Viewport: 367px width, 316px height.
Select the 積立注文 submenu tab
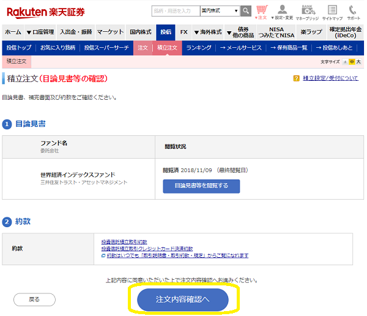(167, 48)
